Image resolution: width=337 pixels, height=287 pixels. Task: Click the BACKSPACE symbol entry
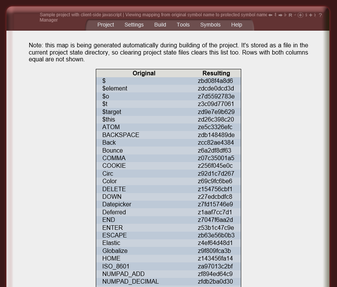[x=121, y=135]
